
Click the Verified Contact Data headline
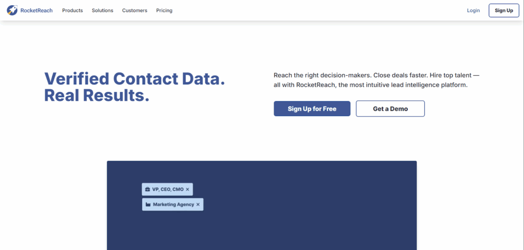[135, 79]
